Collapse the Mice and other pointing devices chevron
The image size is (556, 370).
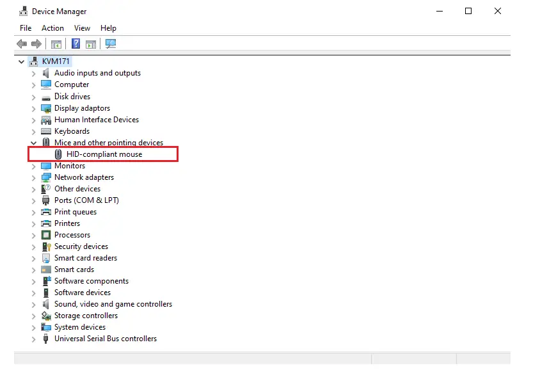tap(33, 142)
